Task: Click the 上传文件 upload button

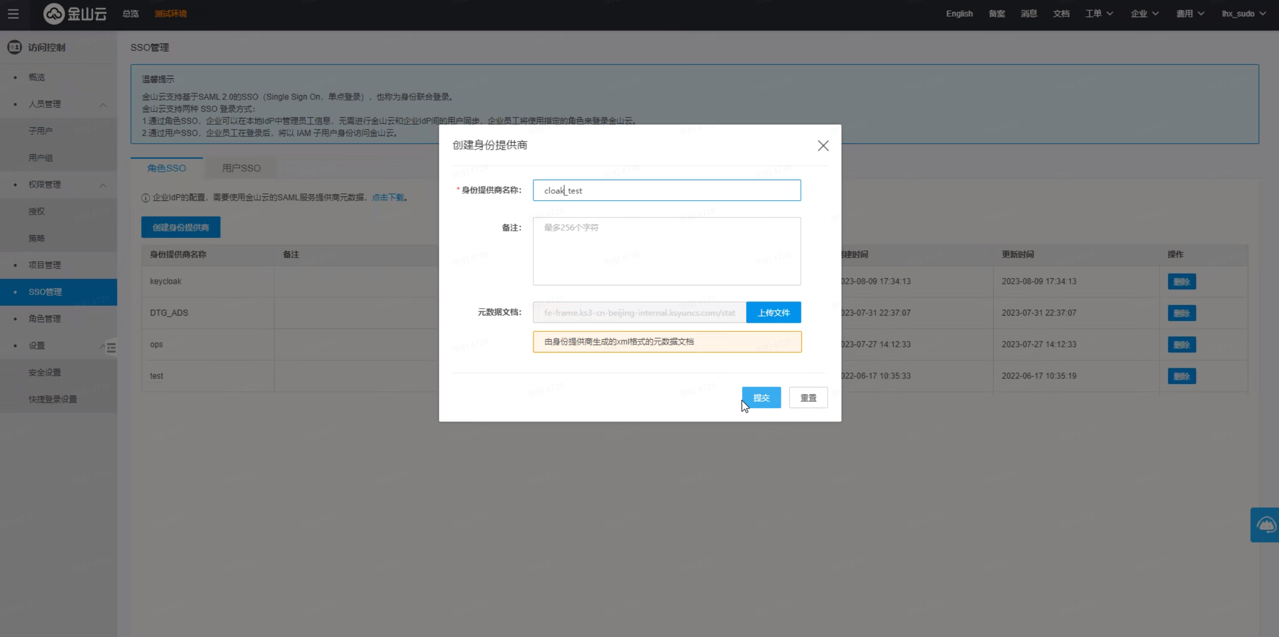Action: point(773,312)
